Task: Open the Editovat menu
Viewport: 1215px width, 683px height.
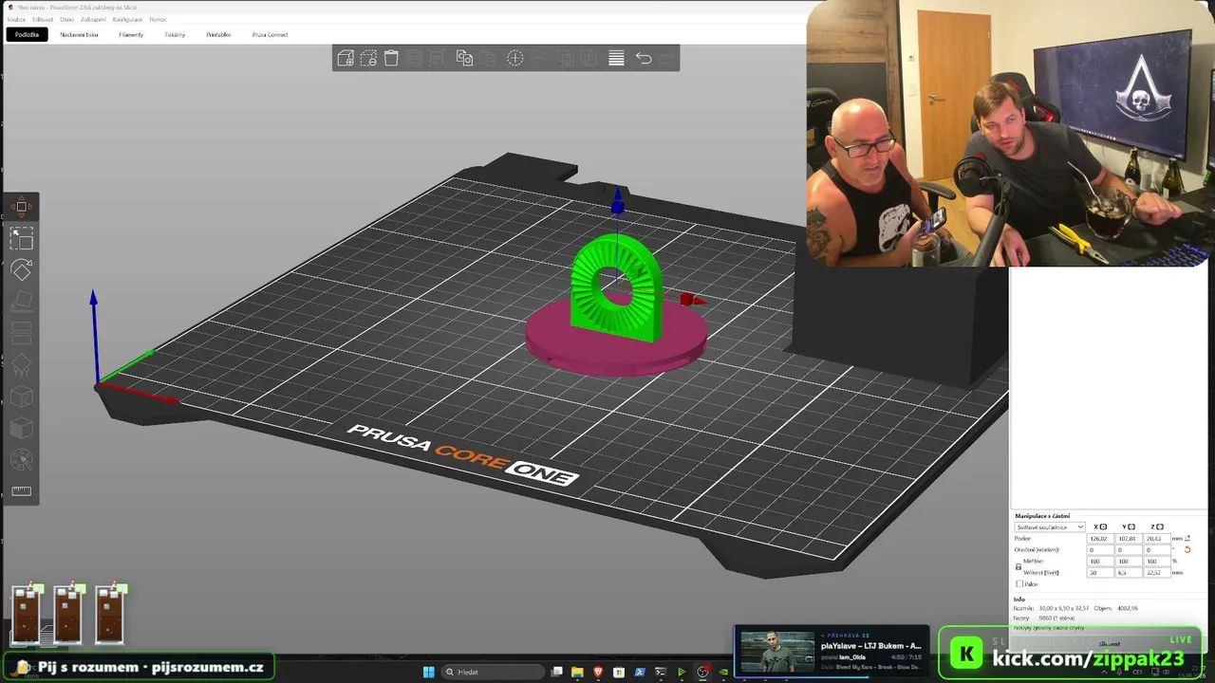Action: (x=43, y=19)
